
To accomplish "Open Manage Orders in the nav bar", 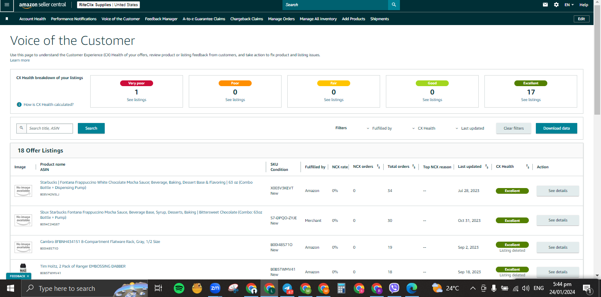I will pyautogui.click(x=281, y=19).
